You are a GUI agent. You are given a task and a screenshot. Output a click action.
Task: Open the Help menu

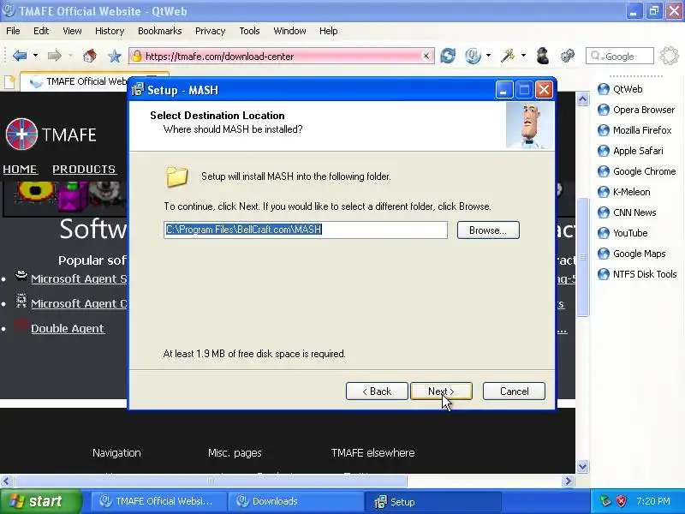pos(329,31)
